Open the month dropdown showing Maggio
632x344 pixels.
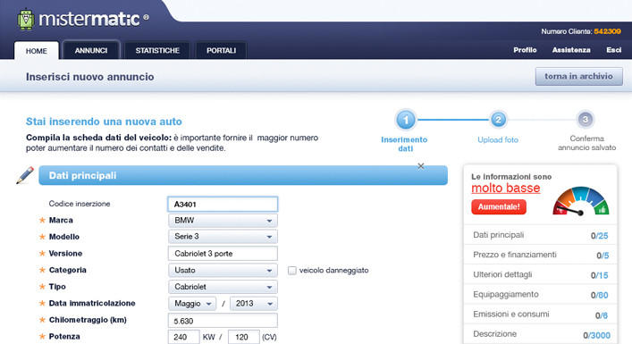pos(192,303)
